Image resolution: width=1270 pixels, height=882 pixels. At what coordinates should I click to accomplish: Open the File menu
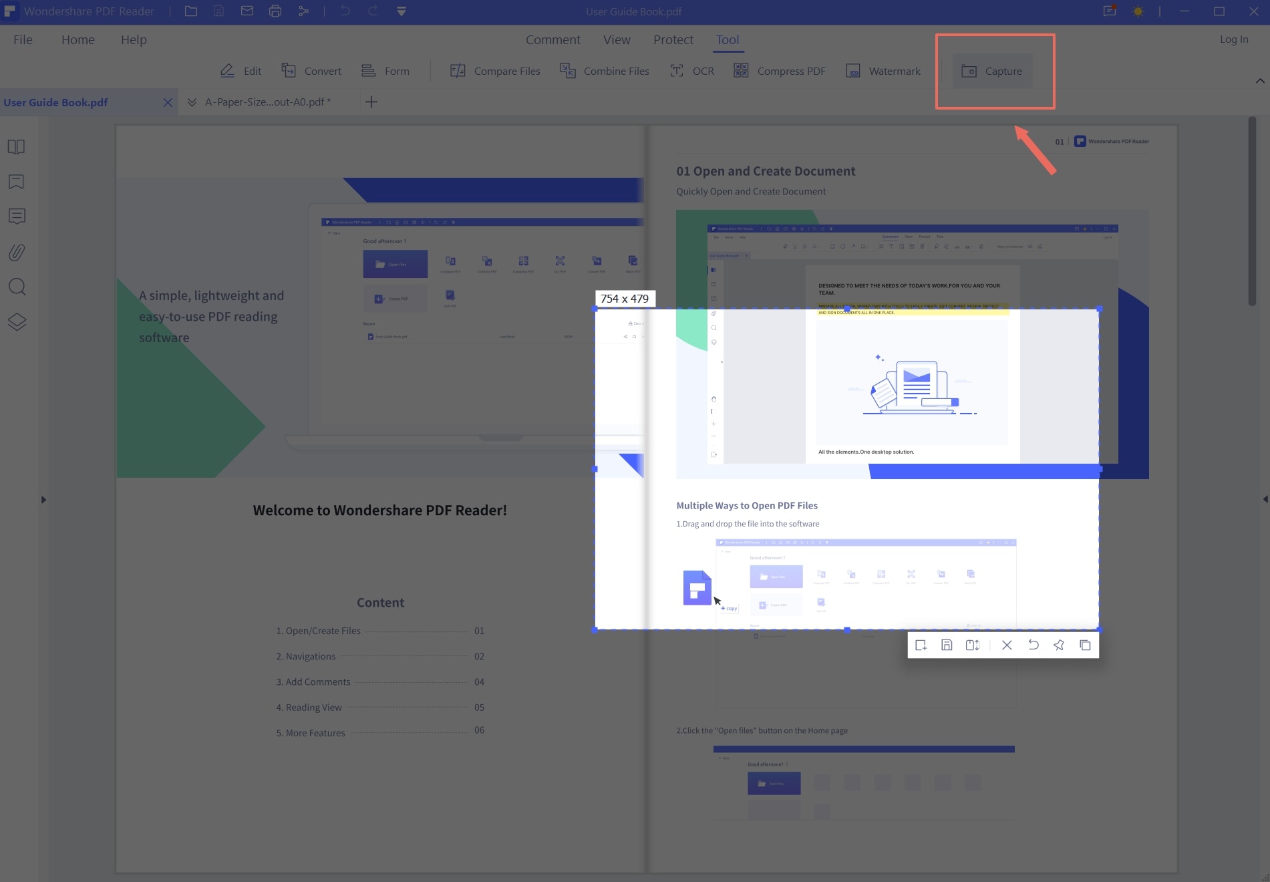click(x=23, y=39)
